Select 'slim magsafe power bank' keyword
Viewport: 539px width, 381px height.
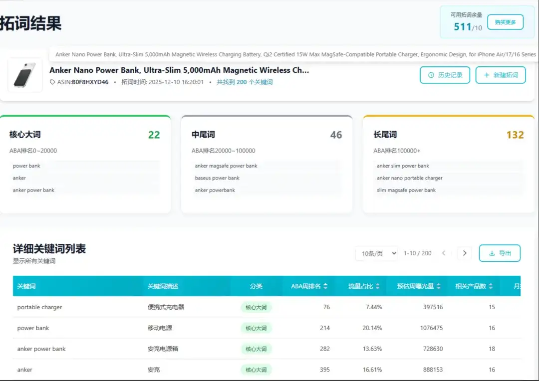point(406,190)
